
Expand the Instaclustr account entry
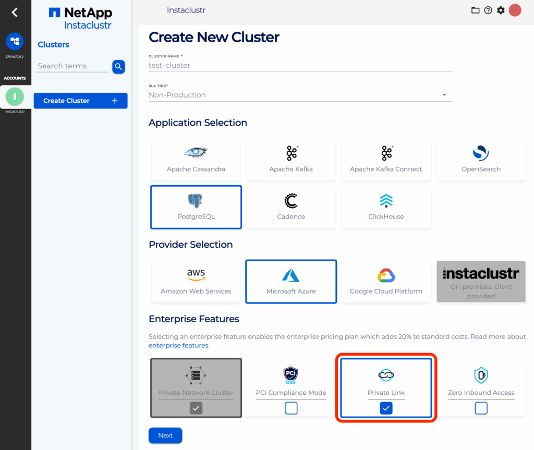point(15,96)
